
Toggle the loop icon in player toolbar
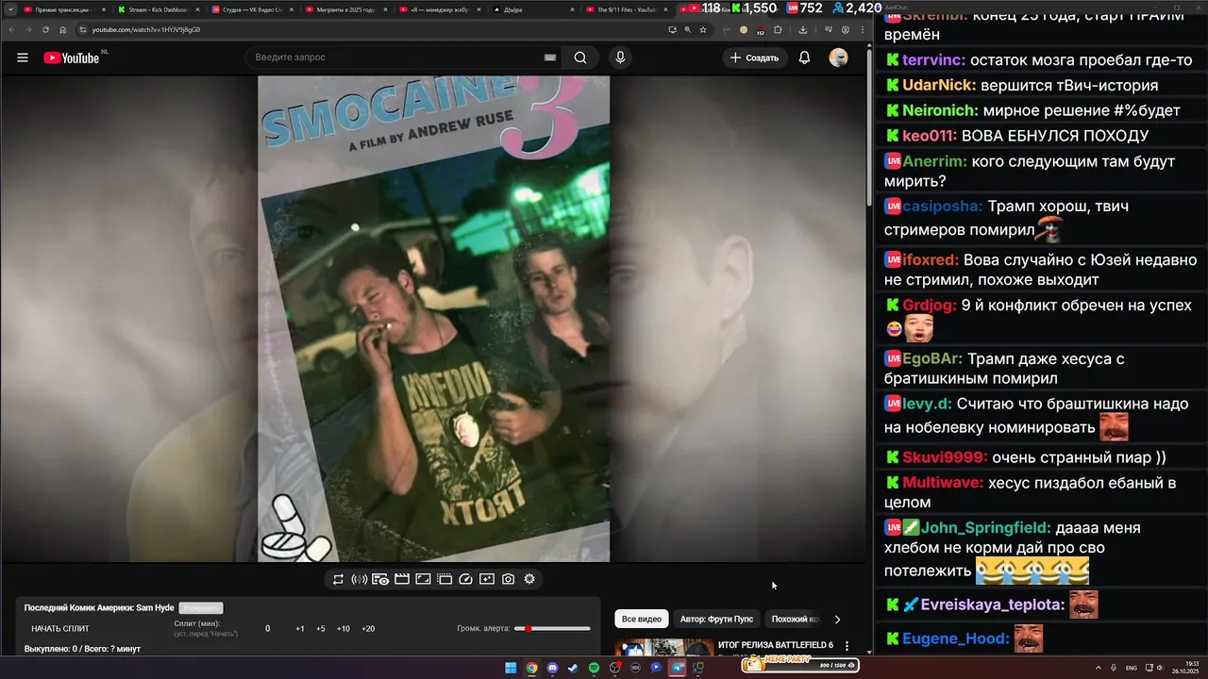338,579
